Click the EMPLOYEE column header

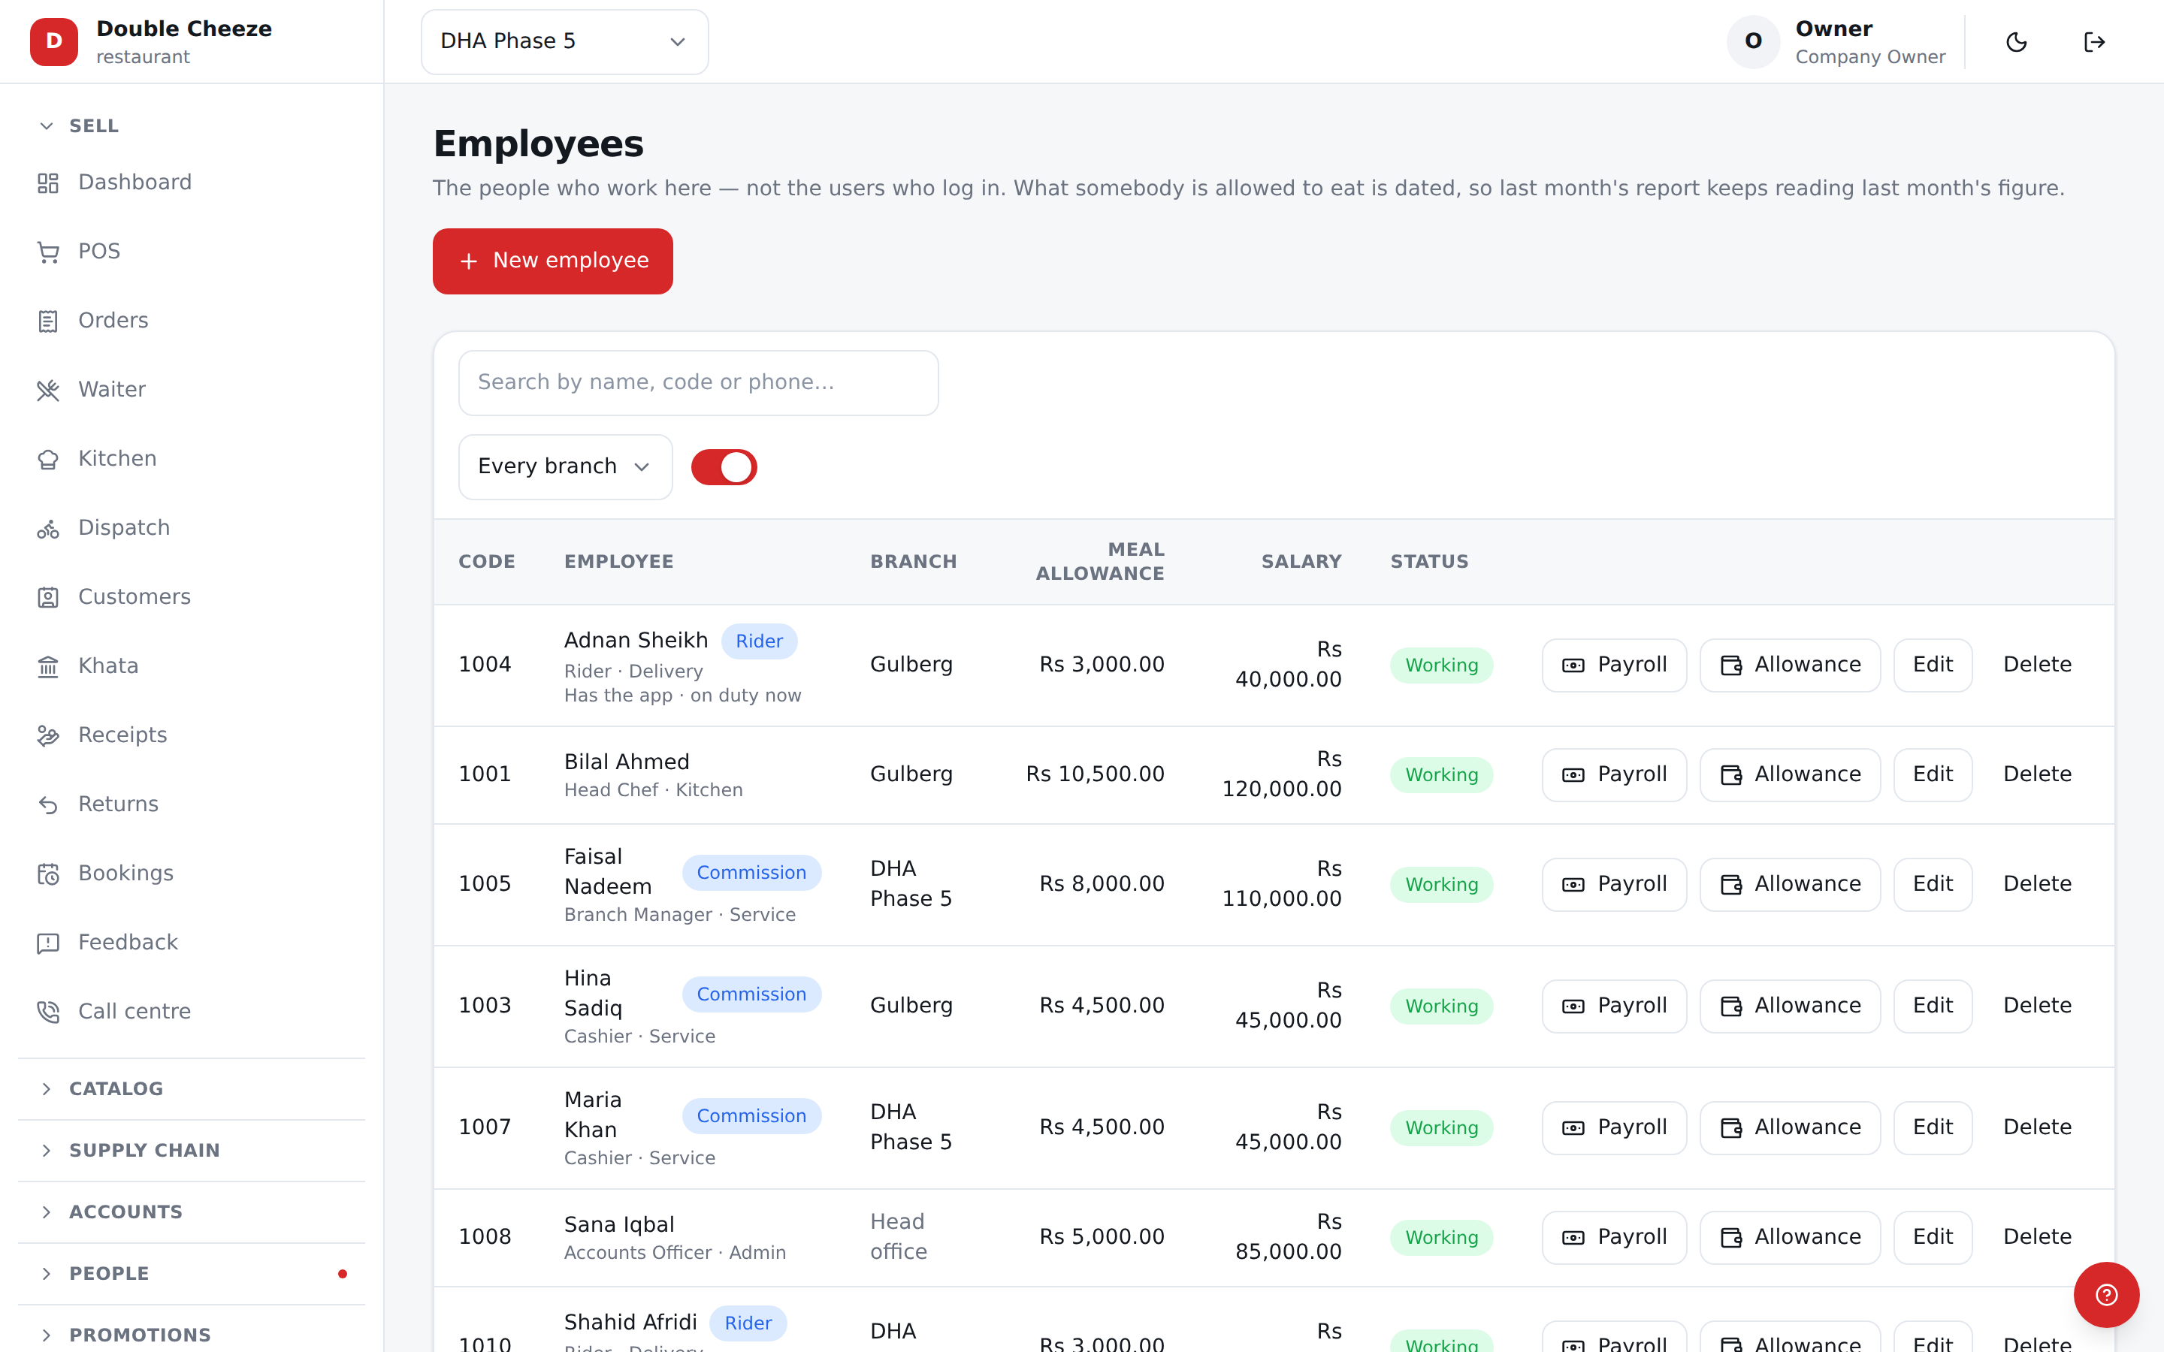pos(619,562)
